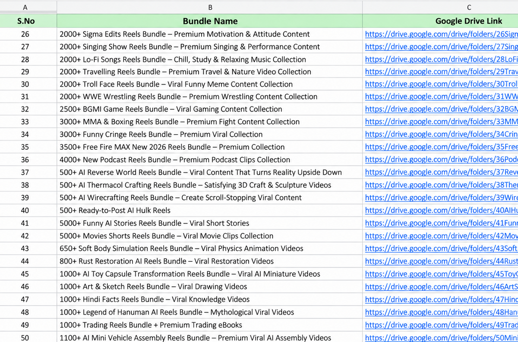Select the Movies Shorts Reels Bundle cell
The width and height of the screenshot is (518, 342).
pos(210,236)
